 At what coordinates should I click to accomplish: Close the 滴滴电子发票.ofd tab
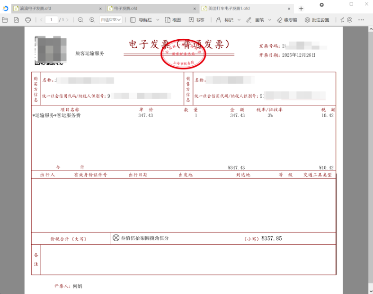coord(100,9)
